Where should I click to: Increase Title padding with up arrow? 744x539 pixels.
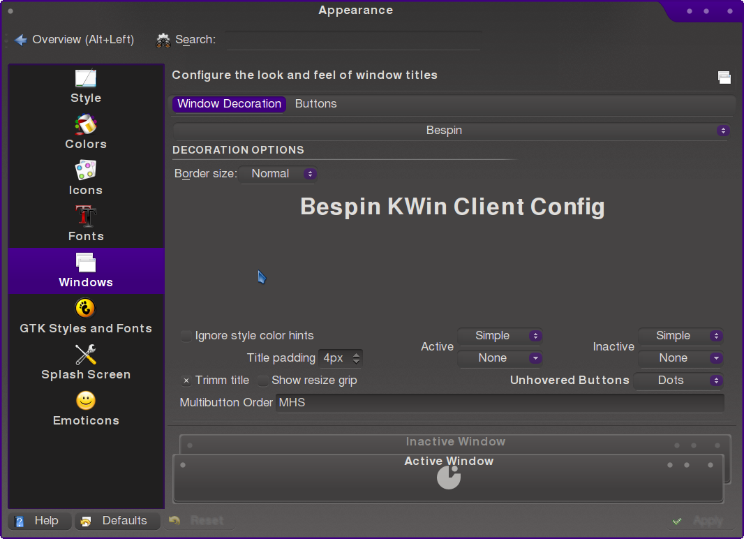pos(356,355)
